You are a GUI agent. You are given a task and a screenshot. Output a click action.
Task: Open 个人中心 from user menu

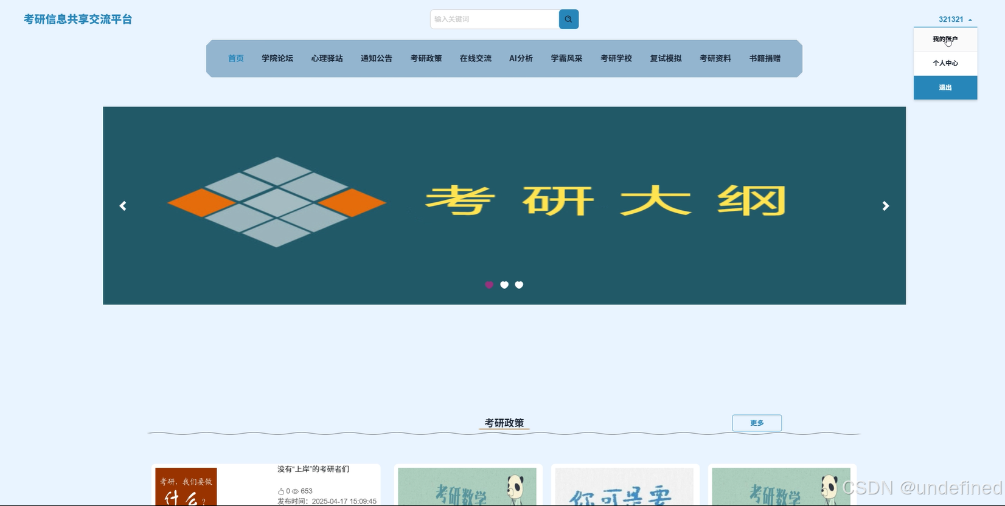click(945, 63)
